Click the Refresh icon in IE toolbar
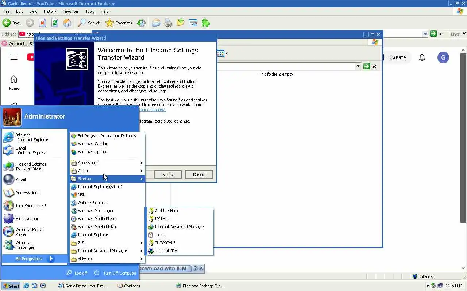The height and width of the screenshot is (291, 467). tap(55, 23)
